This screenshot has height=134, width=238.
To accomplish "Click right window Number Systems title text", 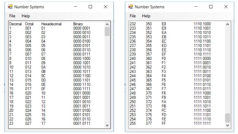I will (x=150, y=7).
